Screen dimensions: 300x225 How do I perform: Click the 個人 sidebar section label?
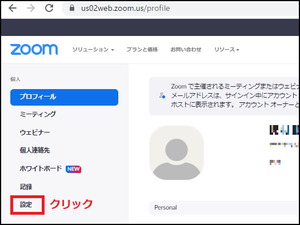click(x=15, y=79)
